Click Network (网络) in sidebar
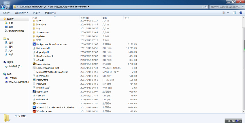The width and height of the screenshot is (245, 123). pyautogui.click(x=9, y=74)
